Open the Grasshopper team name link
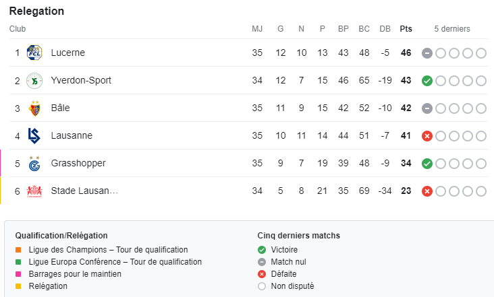The width and height of the screenshot is (494, 297). coord(78,164)
